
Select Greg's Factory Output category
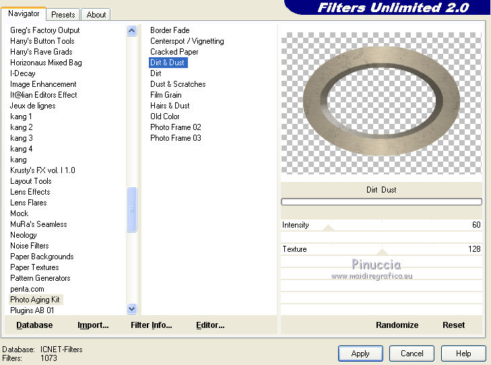click(x=44, y=30)
